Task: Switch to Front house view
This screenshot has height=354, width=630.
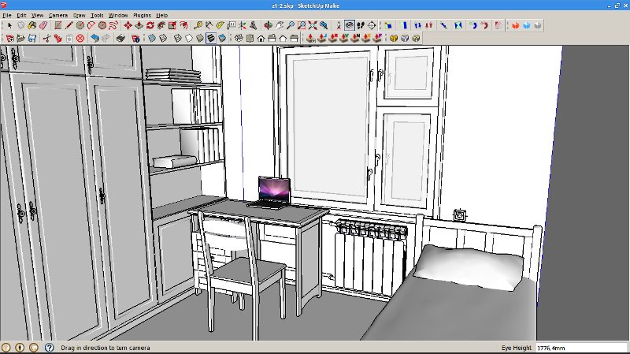Action: 261,38
